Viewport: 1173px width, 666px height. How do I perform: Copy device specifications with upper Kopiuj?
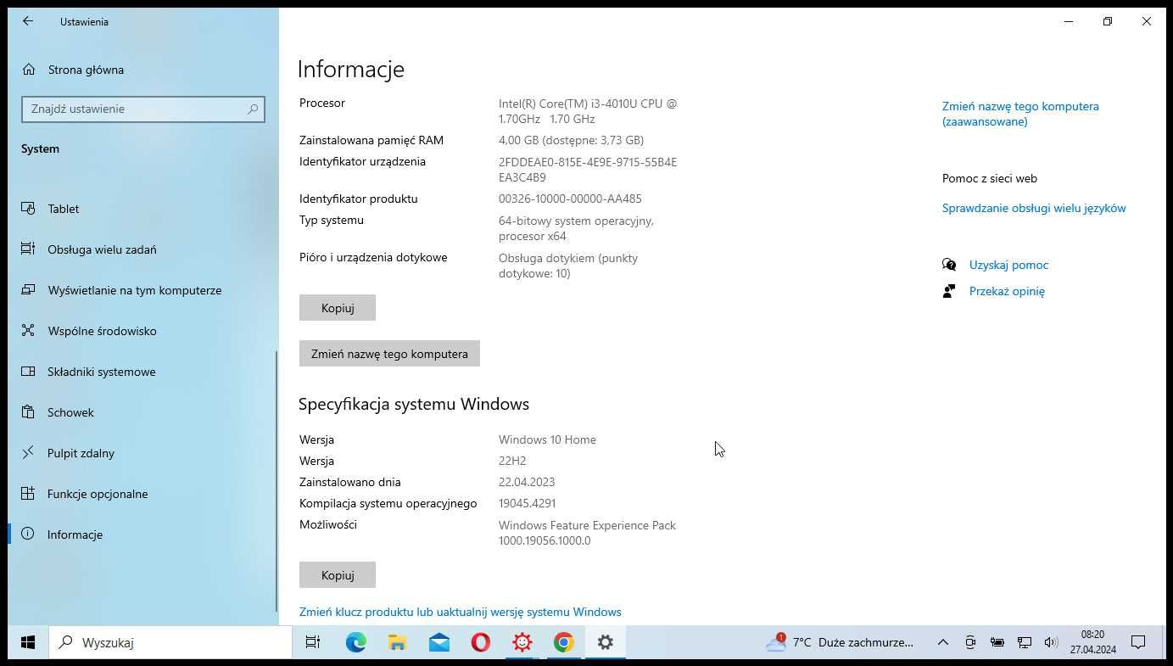click(x=338, y=308)
